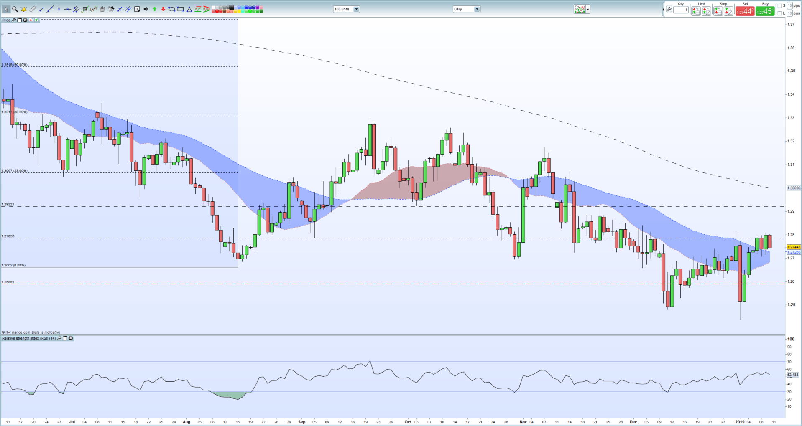Expand the chart style dropdown arrow
The image size is (802, 426).
point(588,9)
